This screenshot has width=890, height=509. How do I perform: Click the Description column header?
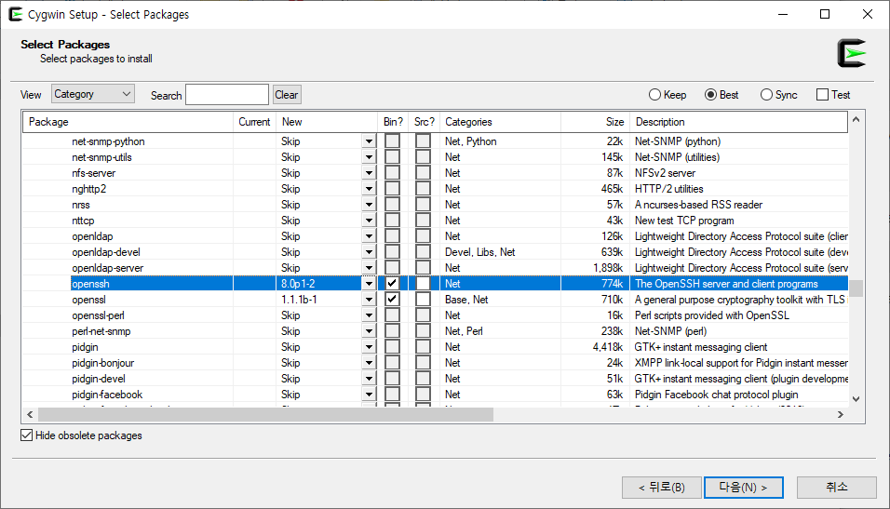[738, 122]
